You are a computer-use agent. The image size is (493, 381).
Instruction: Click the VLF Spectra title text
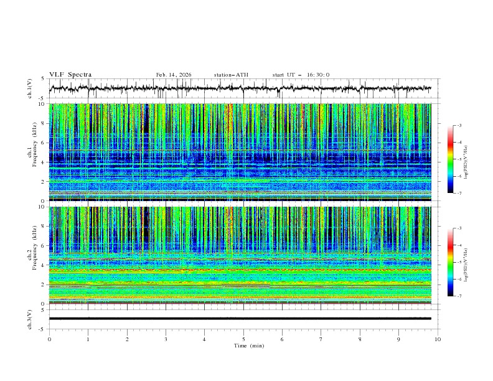(70, 75)
